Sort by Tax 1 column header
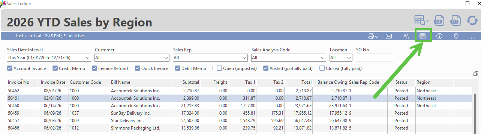This screenshot has width=481, height=134. click(243, 82)
